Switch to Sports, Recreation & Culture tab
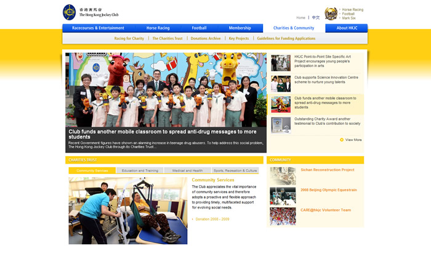Screen dimensions: 431x254 pyautogui.click(x=235, y=170)
